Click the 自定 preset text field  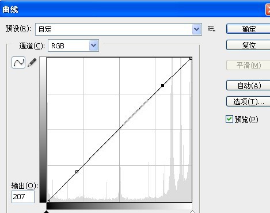[x=113, y=29]
